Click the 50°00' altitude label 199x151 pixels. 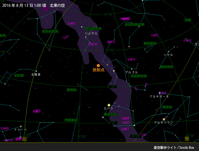click(x=110, y=50)
